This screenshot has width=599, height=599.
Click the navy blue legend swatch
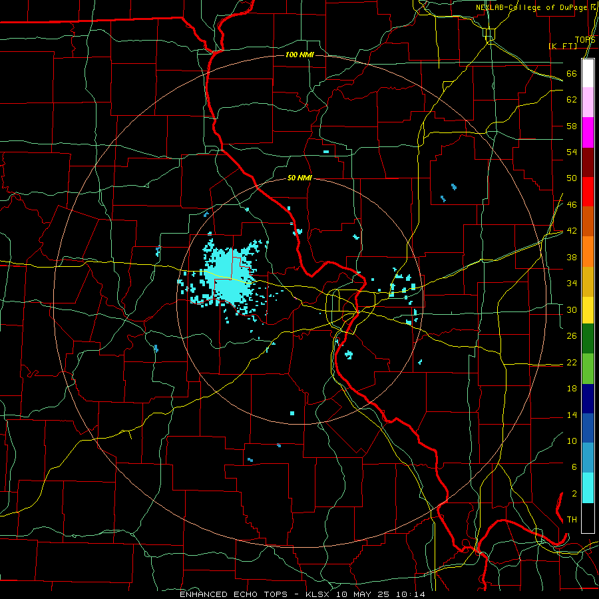click(588, 399)
